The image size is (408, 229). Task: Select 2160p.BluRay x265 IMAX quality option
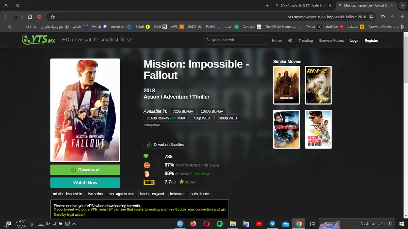click(166, 118)
